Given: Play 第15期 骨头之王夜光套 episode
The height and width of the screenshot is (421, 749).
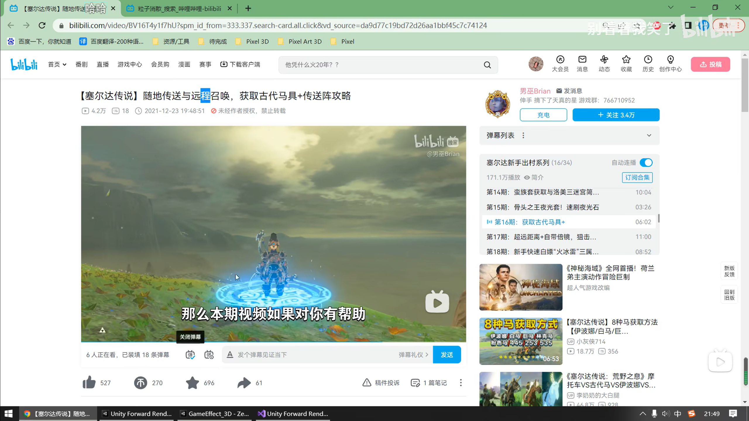Looking at the screenshot, I should click(x=569, y=207).
